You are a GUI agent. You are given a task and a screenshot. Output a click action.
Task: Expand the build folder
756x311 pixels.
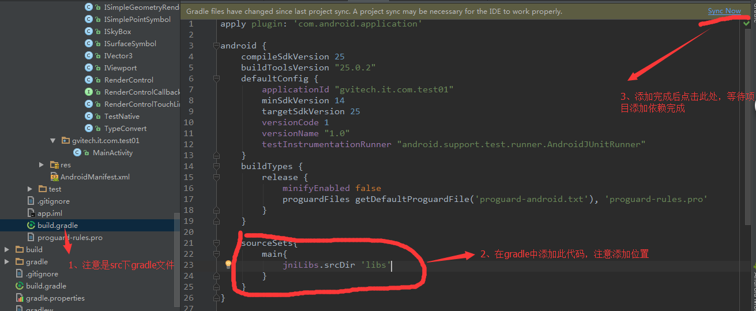(x=7, y=249)
